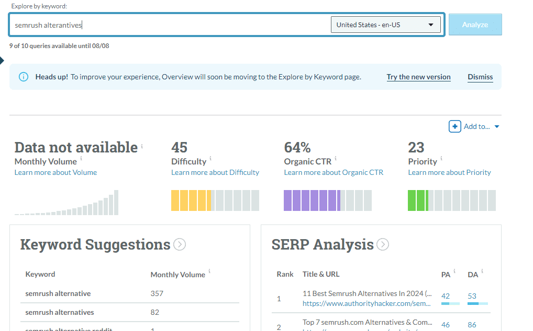The width and height of the screenshot is (533, 331).
Task: Dismiss the Heads up notification
Action: point(480,77)
